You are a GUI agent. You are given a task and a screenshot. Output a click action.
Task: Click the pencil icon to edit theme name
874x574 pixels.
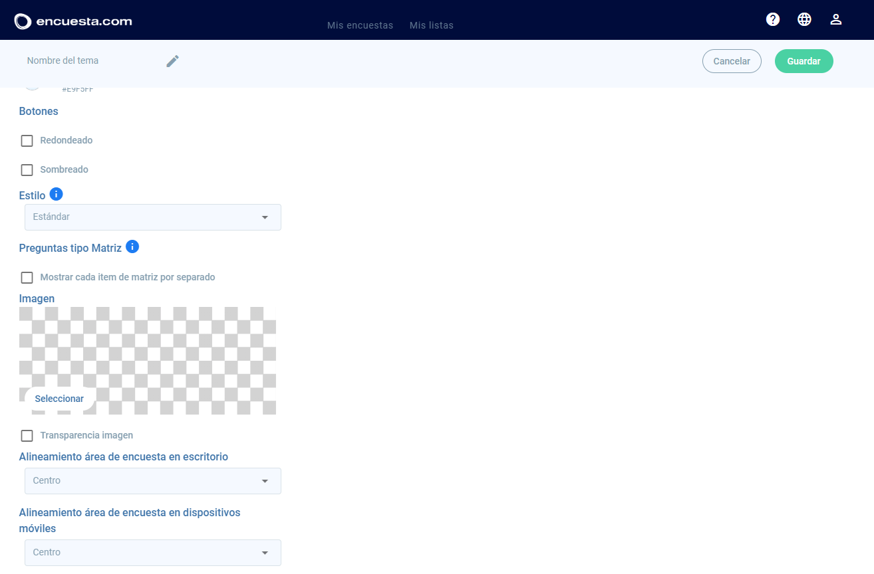click(x=173, y=61)
